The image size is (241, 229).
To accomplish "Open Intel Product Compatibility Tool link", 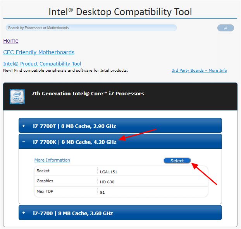I will 42,64.
